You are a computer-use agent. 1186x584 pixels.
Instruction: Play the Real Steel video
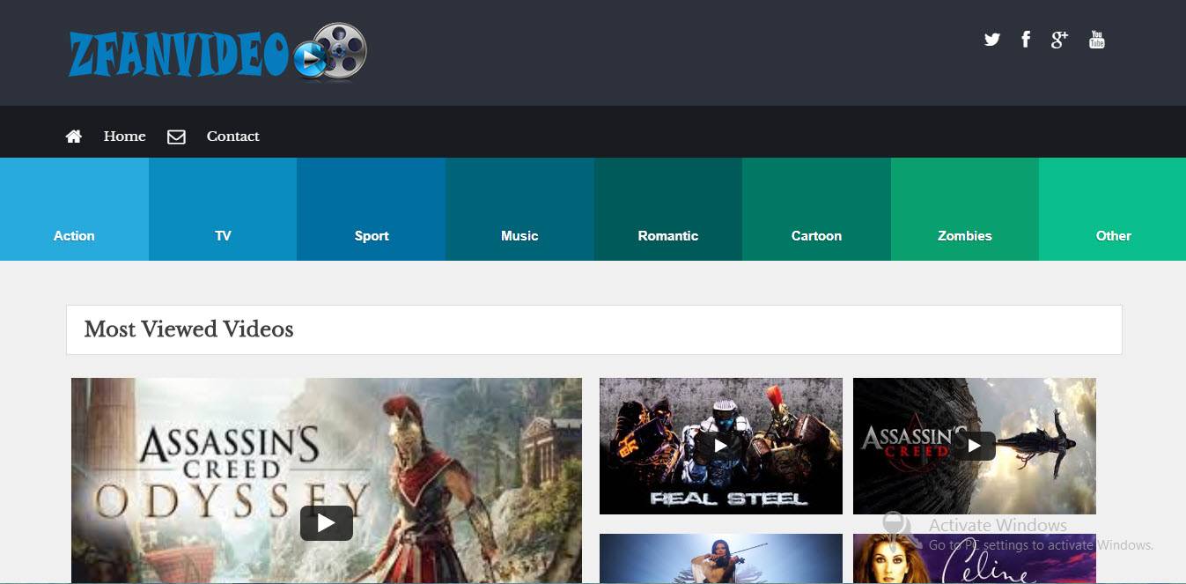721,446
